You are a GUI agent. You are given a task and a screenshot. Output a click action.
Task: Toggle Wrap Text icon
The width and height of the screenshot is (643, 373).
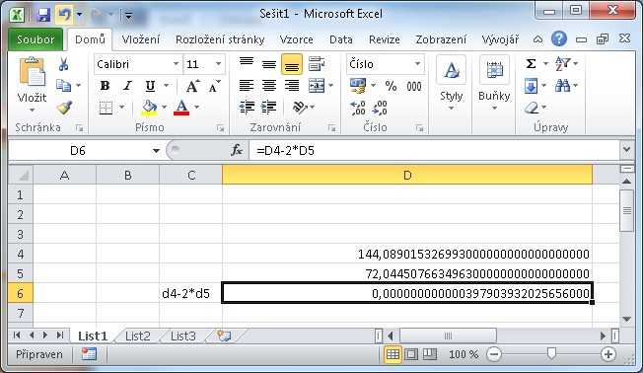(x=317, y=64)
